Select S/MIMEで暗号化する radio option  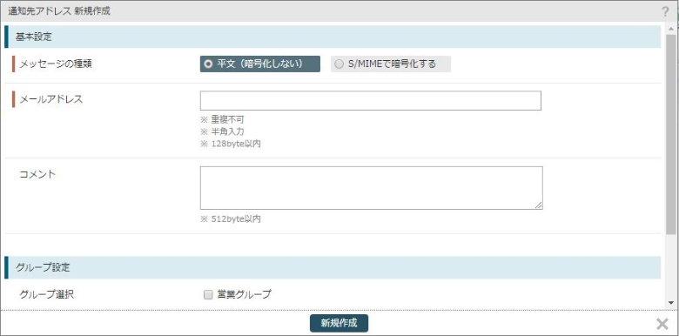click(x=391, y=64)
